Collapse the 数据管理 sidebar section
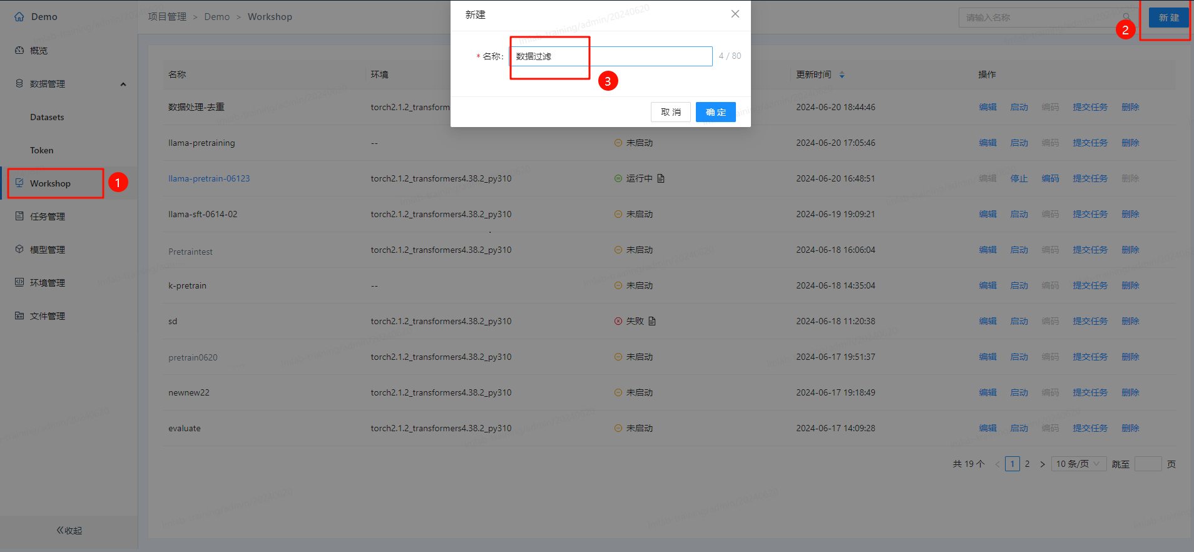This screenshot has height=552, width=1194. pyautogui.click(x=123, y=84)
